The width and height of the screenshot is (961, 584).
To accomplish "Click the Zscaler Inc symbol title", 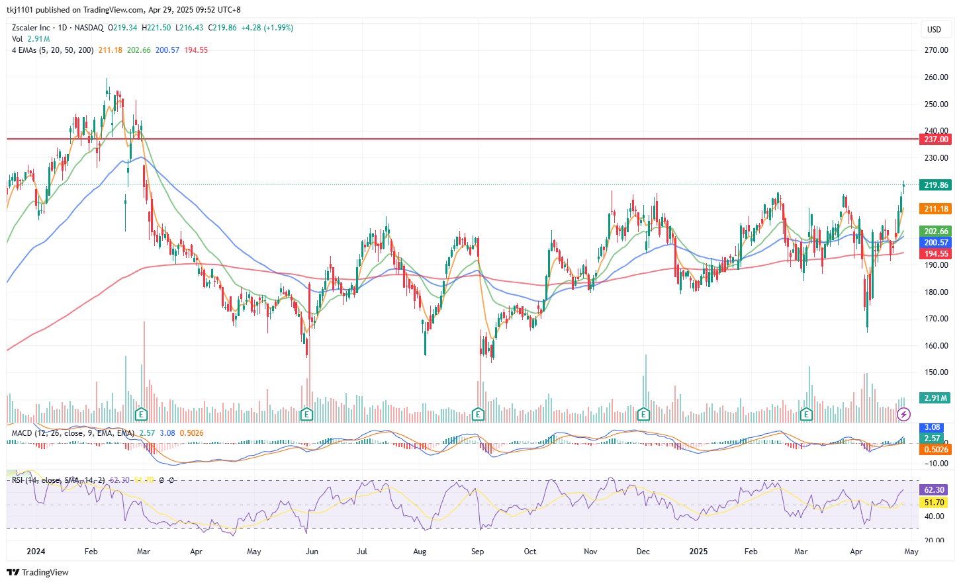I will (x=30, y=28).
